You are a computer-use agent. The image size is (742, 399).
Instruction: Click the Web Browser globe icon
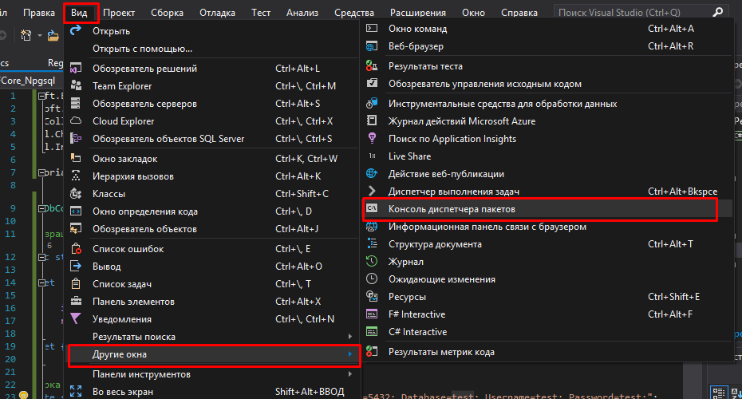point(372,46)
